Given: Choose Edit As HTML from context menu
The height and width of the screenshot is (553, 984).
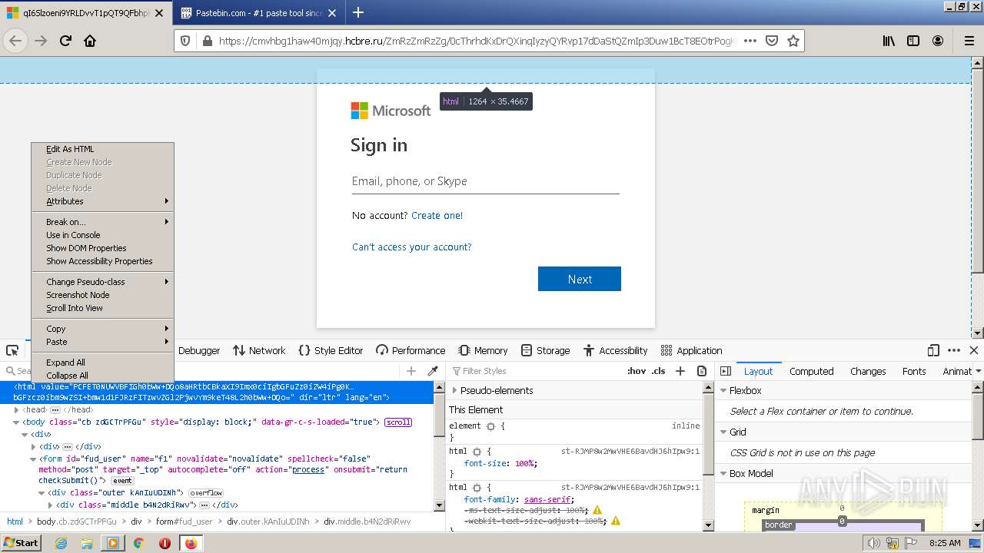Looking at the screenshot, I should point(103,149).
